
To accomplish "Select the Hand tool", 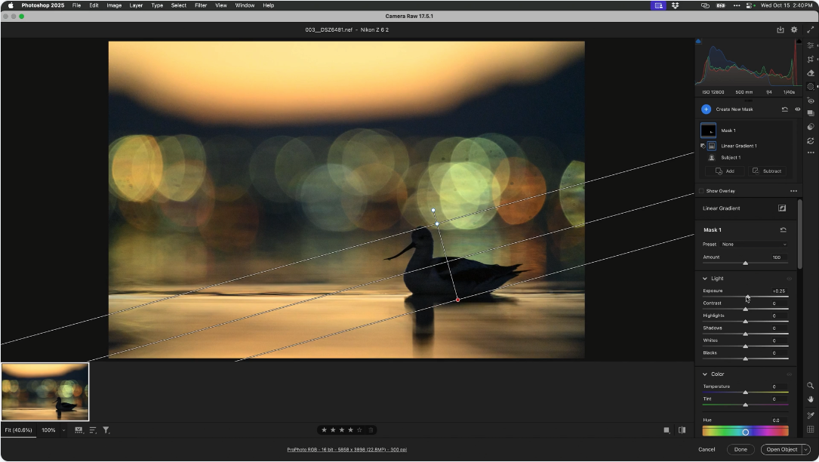I will 811,399.
